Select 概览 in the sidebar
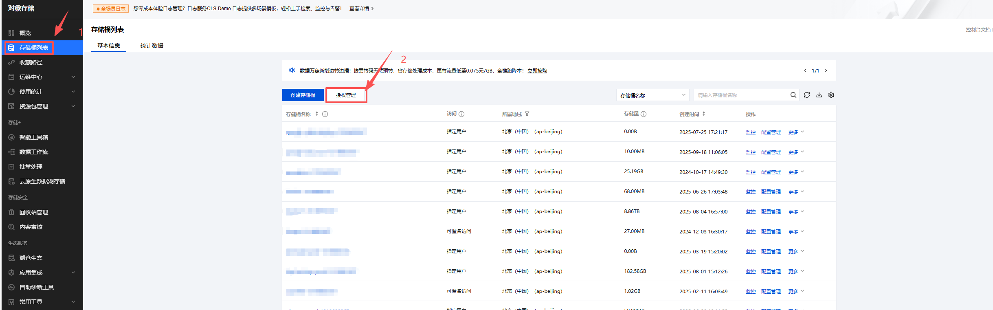 click(x=25, y=33)
